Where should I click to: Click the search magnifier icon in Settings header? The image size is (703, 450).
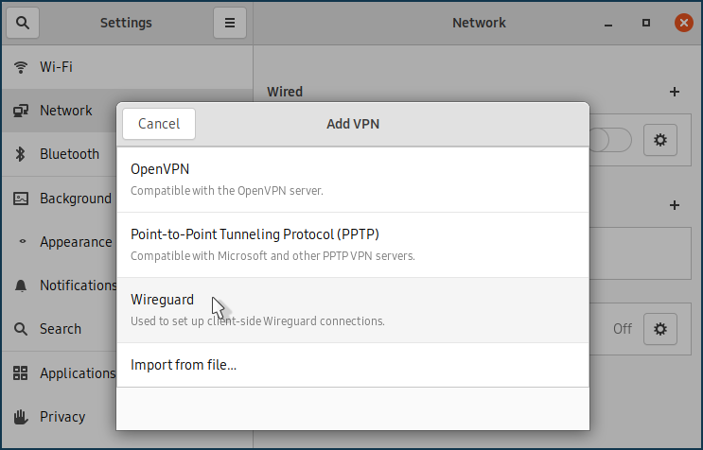(x=24, y=23)
